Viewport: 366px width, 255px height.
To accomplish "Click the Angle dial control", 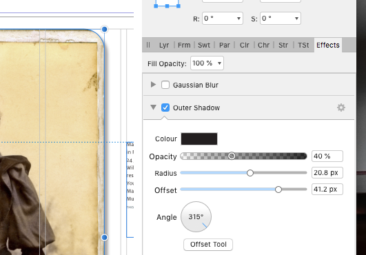I will 196,216.
